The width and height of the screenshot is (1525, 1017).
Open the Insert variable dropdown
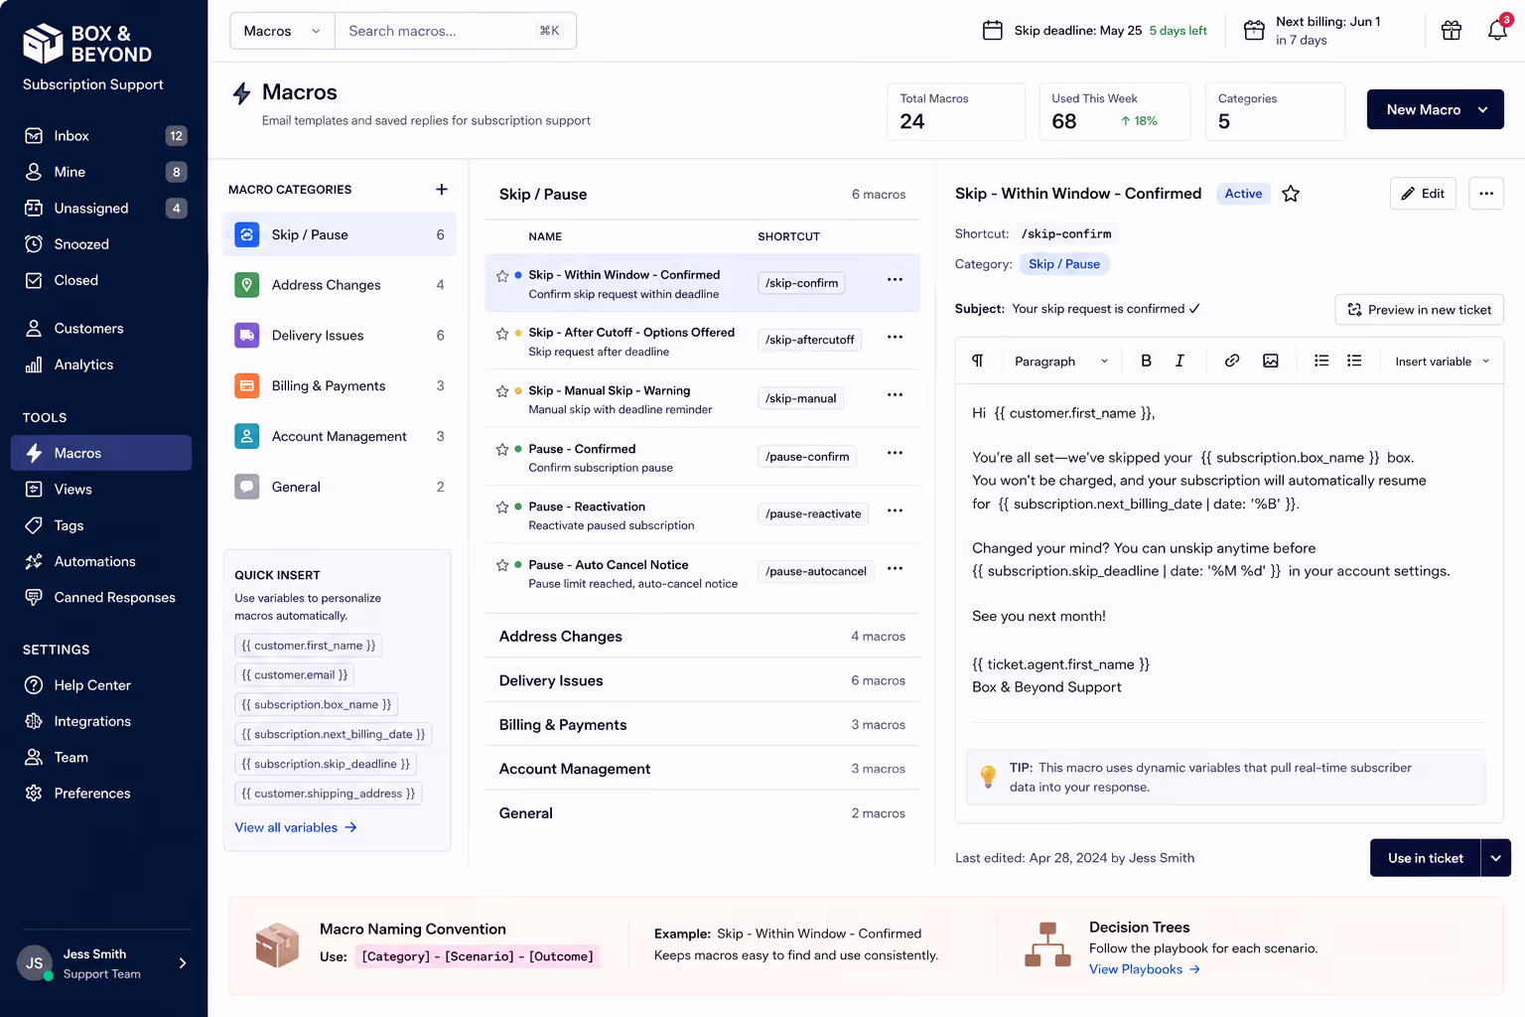pyautogui.click(x=1442, y=362)
